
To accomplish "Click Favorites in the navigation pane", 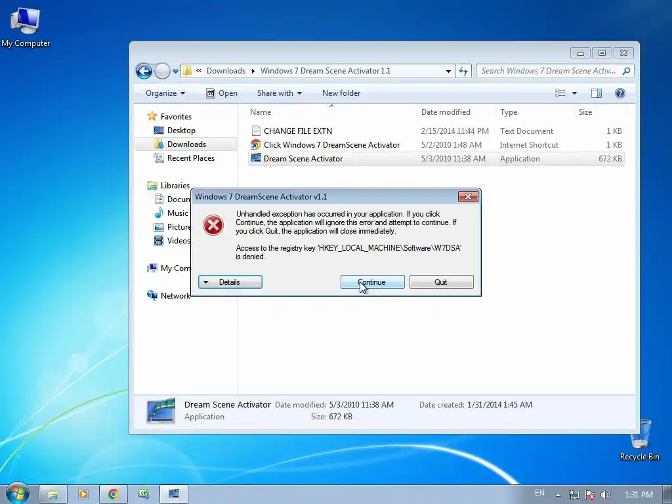I will (176, 117).
